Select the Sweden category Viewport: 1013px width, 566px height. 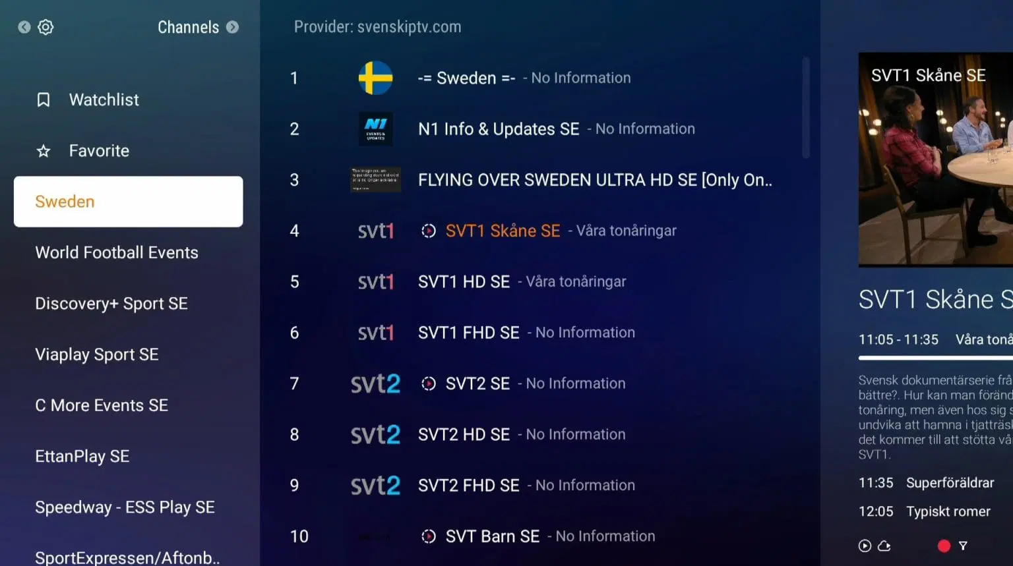coord(129,202)
